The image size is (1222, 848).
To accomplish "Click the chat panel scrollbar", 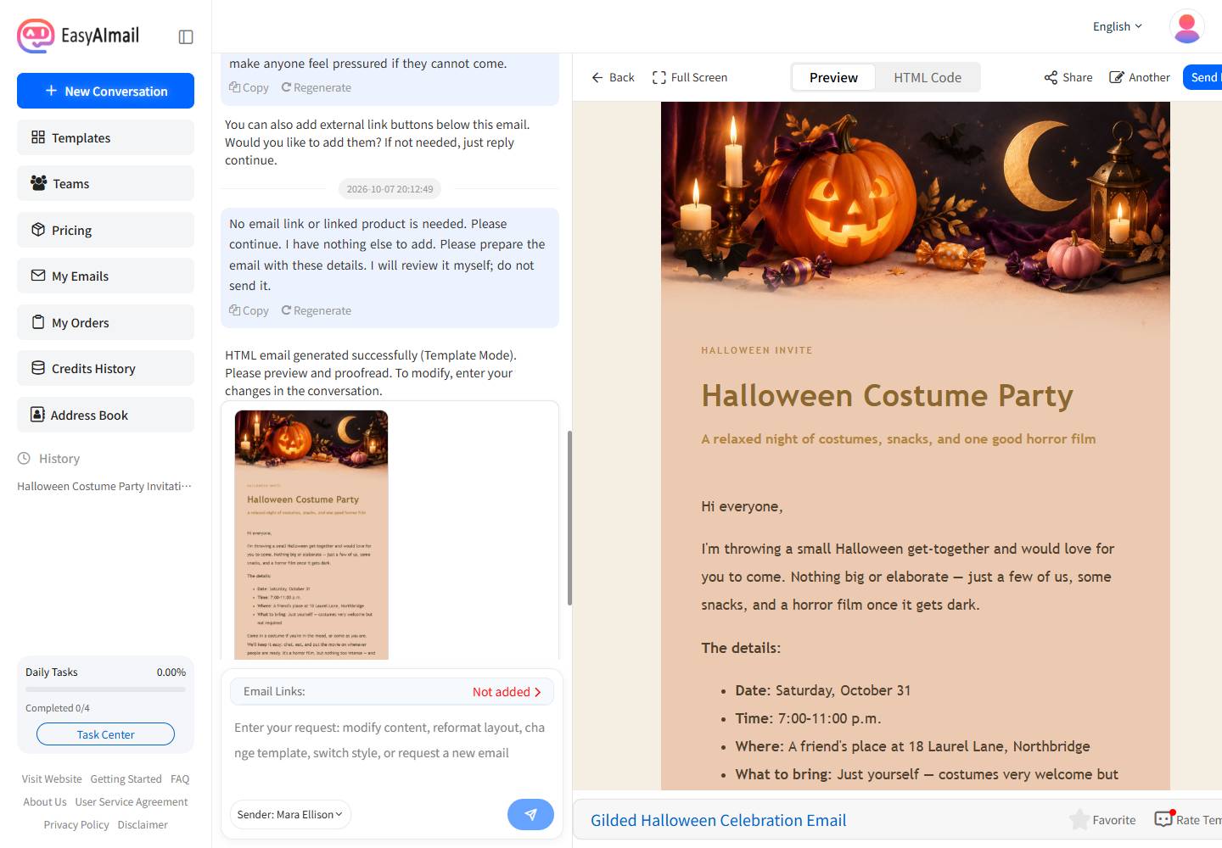I will [569, 517].
